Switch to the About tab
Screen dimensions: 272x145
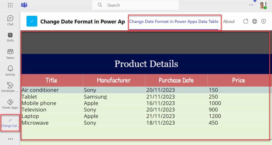(229, 22)
